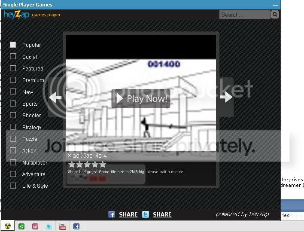304x232 pixels.
Task: Pick the Strategy category label
Action: point(32,128)
